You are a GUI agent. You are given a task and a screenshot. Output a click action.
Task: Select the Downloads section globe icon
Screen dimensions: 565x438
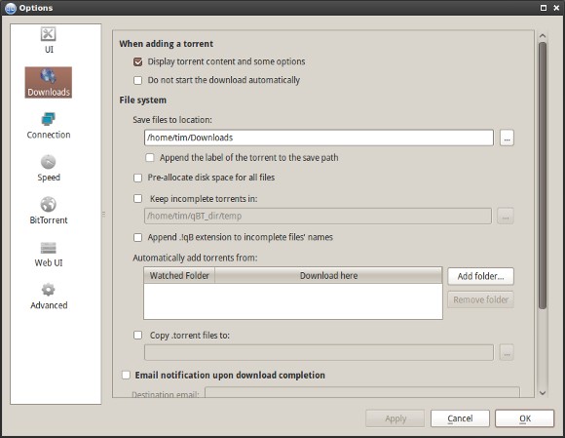pos(48,76)
